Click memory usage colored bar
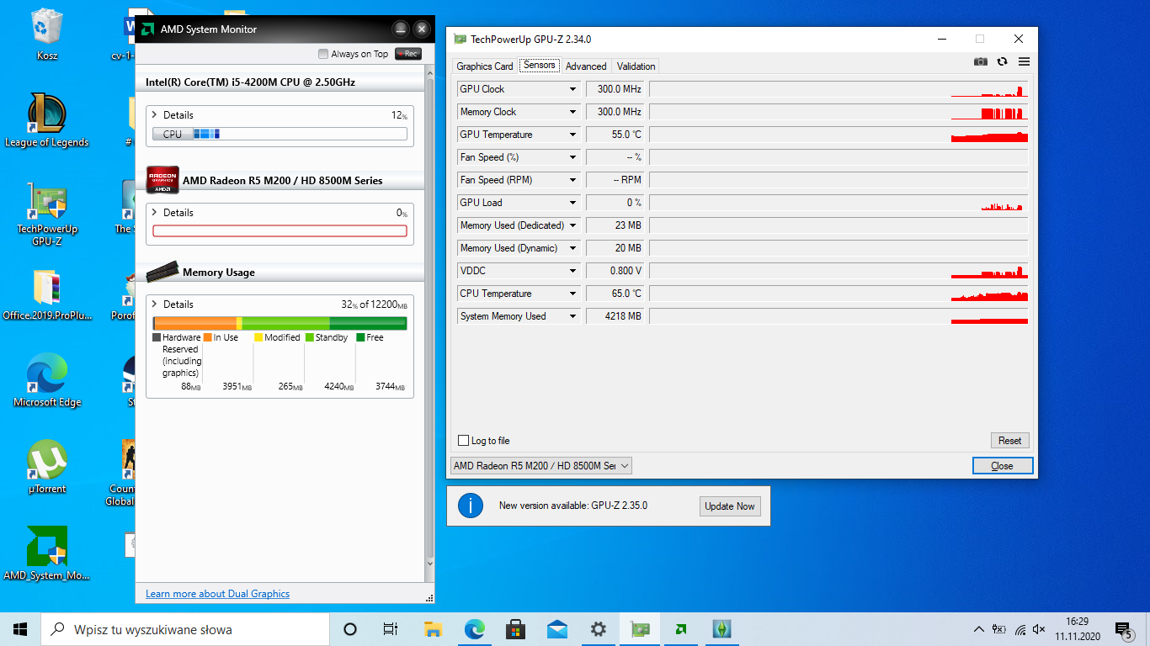 coord(280,324)
